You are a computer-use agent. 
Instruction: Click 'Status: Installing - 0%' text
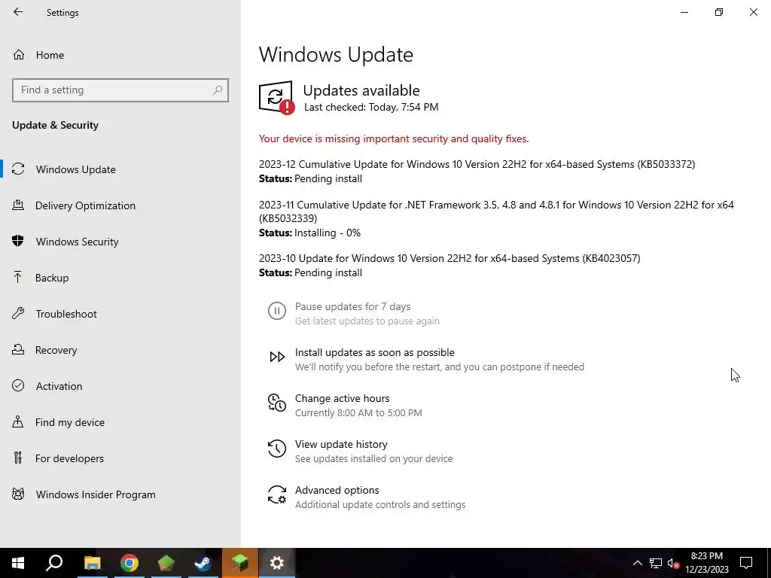(x=309, y=233)
